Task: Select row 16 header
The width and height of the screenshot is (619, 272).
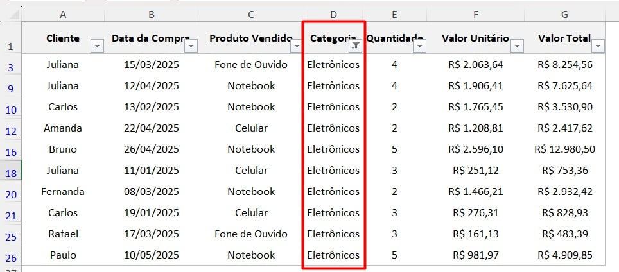Action: 11,150
